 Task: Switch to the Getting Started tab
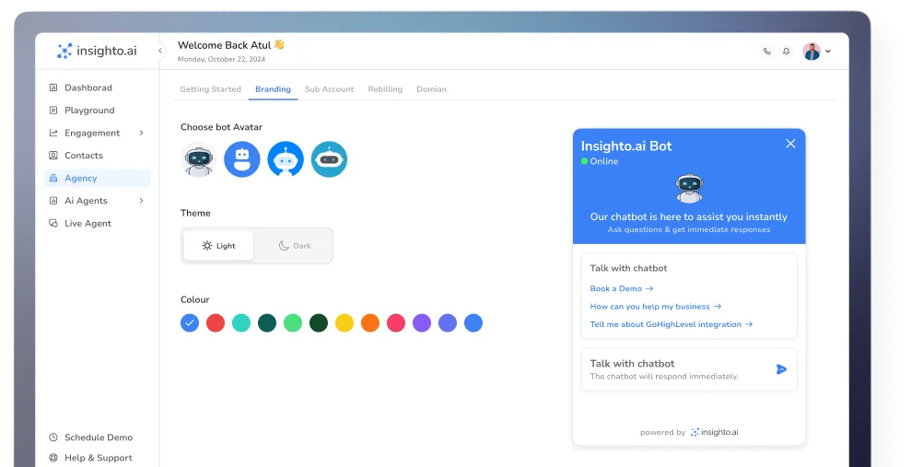(x=210, y=89)
